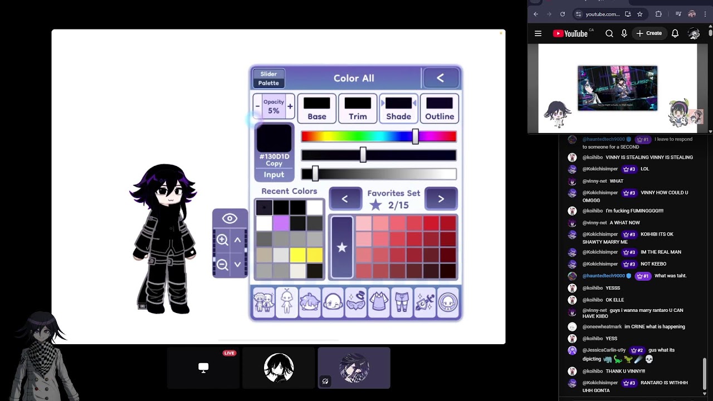Pick the bright yellow recent color swatch
The width and height of the screenshot is (713, 401).
coord(298,255)
